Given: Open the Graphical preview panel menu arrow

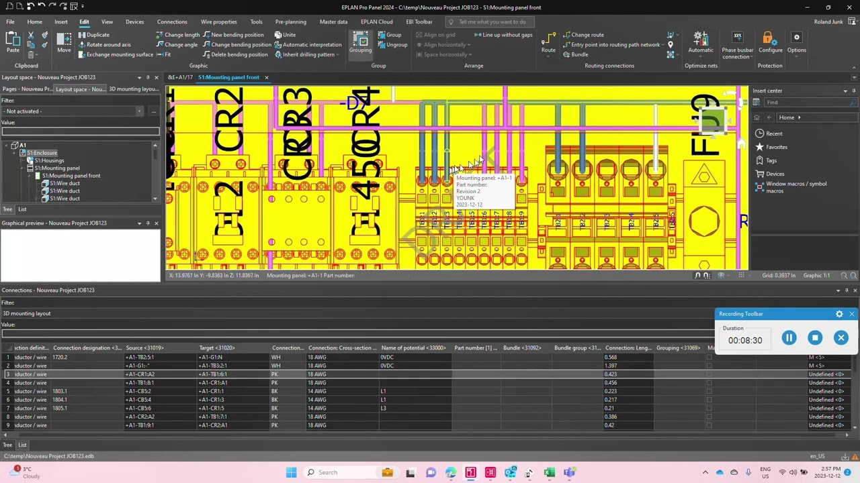Looking at the screenshot, I should (139, 223).
